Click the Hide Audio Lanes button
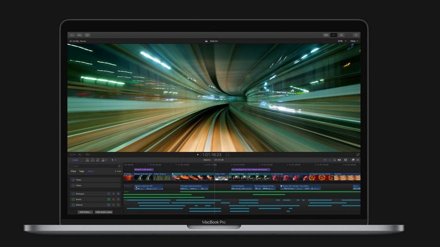This screenshot has width=440, height=247. [104, 212]
